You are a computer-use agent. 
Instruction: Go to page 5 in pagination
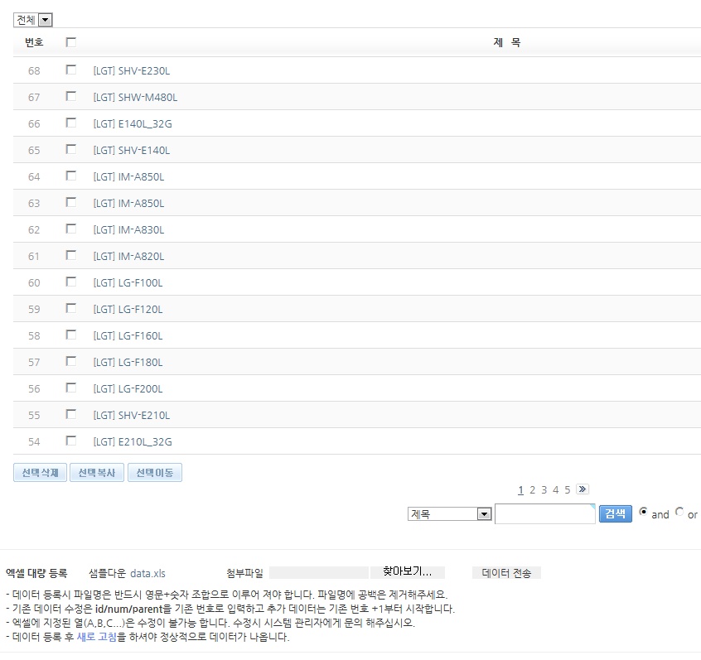pyautogui.click(x=568, y=489)
